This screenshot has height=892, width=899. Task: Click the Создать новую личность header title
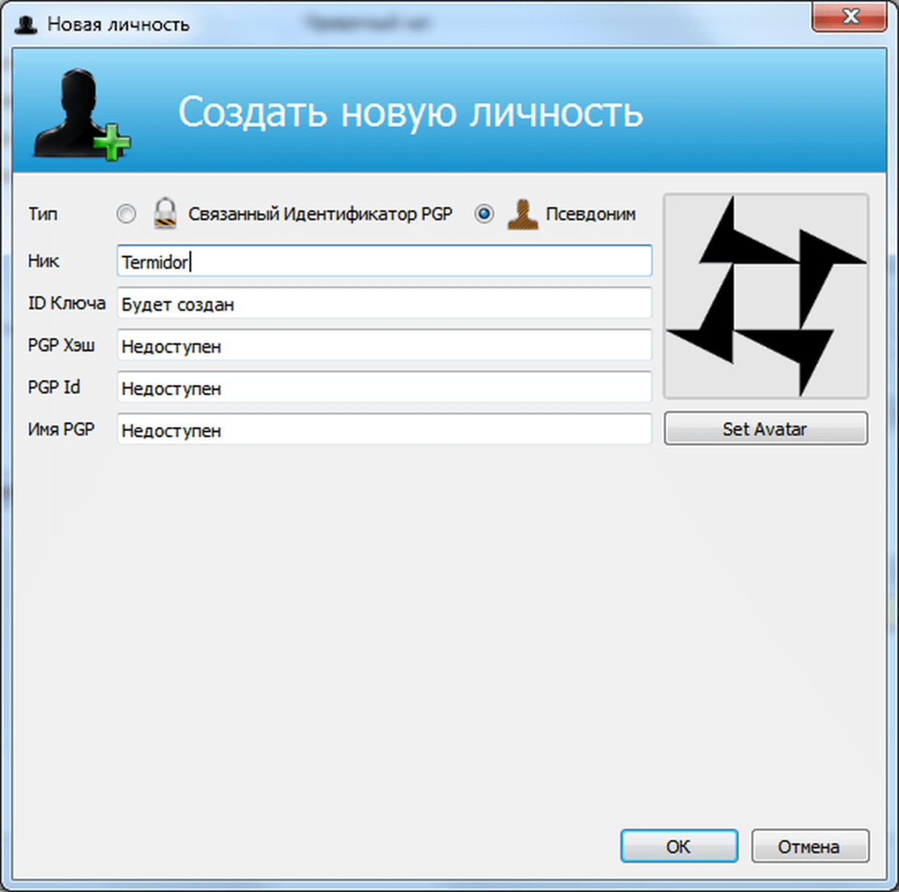pyautogui.click(x=410, y=113)
